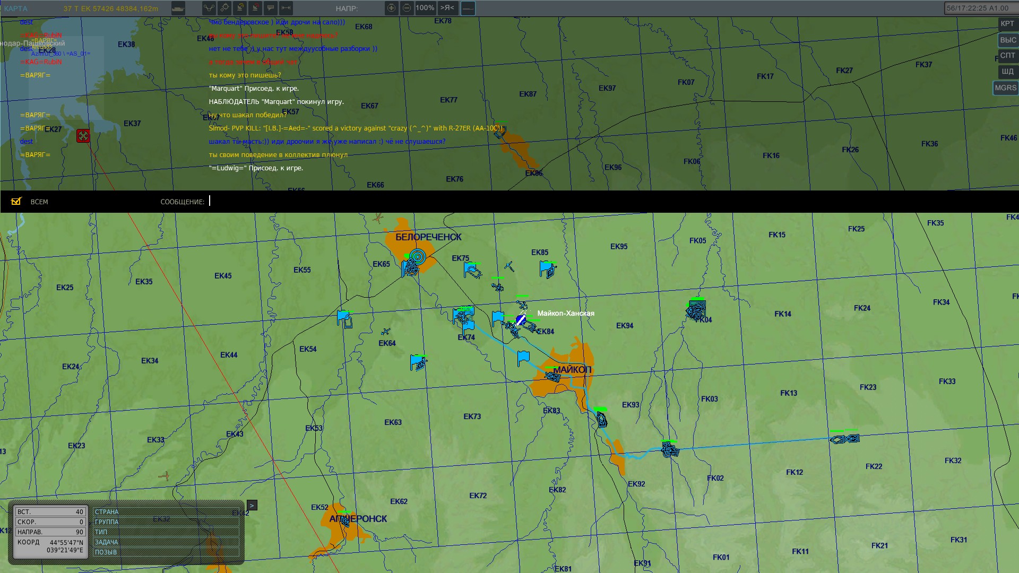Toggle the ШД coordinate display button

pos(1007,72)
